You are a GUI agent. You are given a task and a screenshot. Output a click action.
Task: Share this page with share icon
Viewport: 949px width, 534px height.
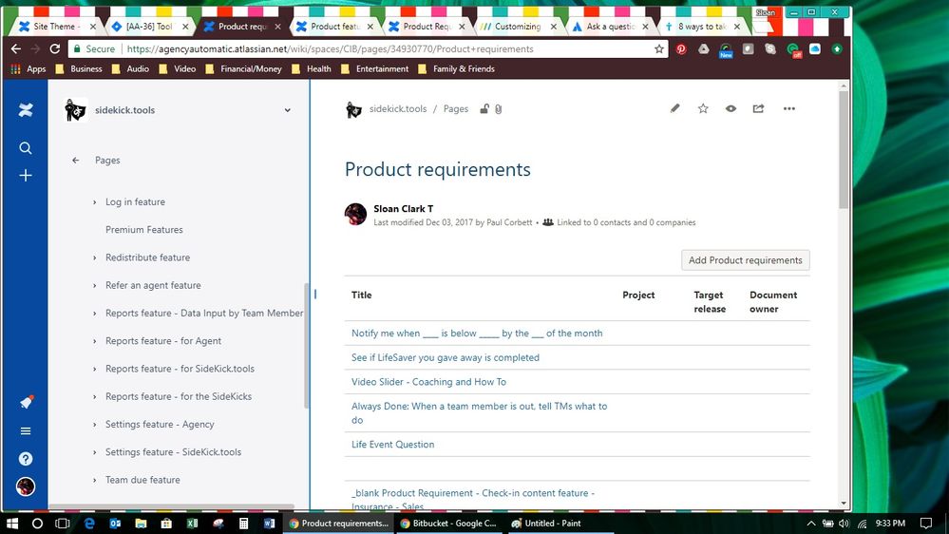click(x=758, y=108)
